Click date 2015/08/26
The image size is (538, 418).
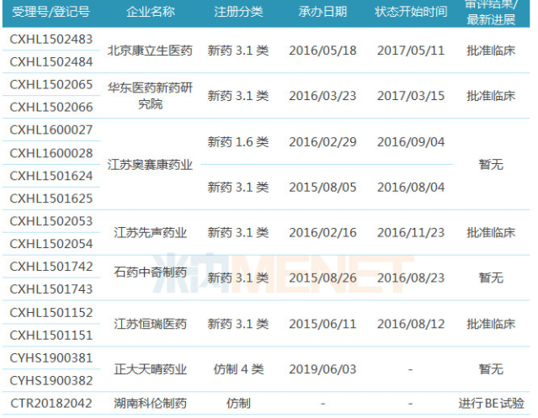[x=322, y=278]
